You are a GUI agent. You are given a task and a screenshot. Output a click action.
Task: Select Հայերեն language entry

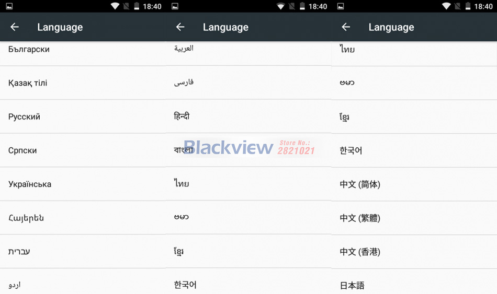pos(26,218)
